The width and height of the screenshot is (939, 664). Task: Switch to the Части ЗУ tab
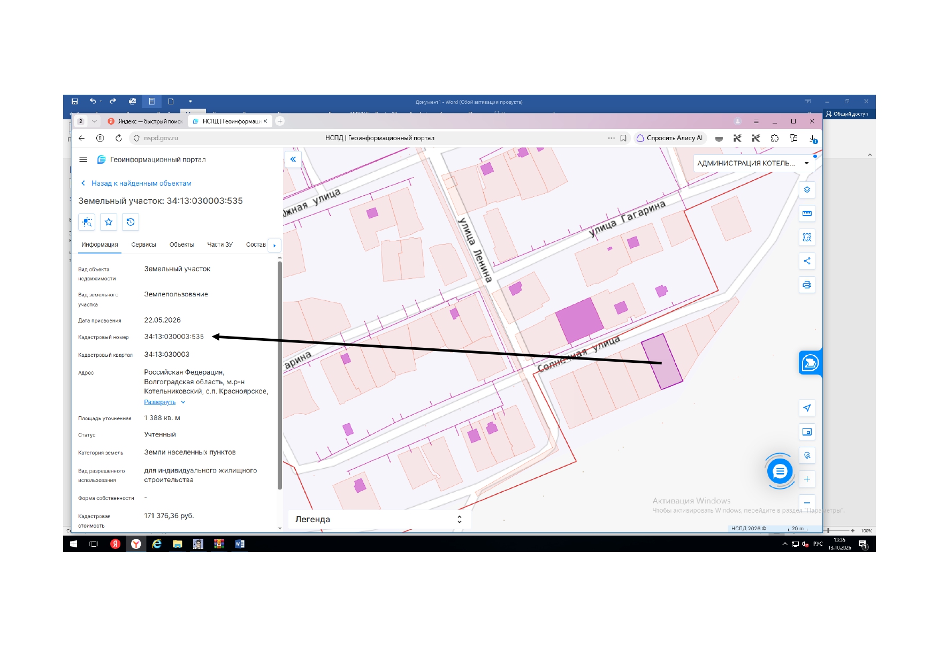[x=220, y=245]
